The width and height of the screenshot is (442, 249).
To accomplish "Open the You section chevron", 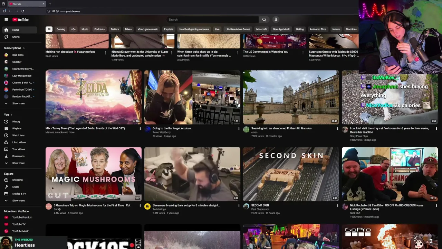I will 11,115.
